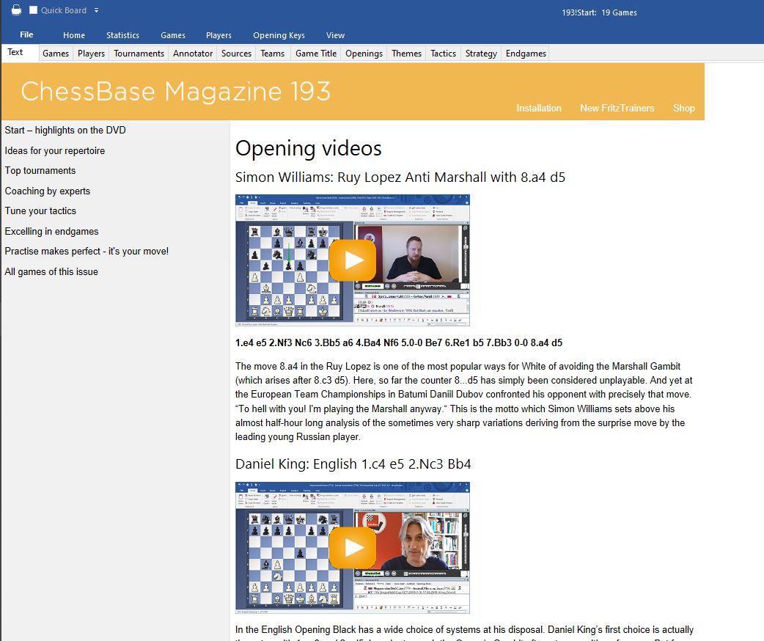Play Daniel King's English opening video
This screenshot has width=764, height=641.
tap(353, 547)
